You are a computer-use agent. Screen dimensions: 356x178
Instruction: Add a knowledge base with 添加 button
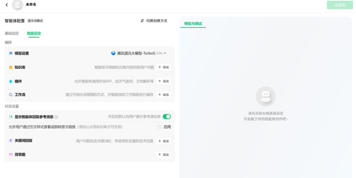click(163, 68)
